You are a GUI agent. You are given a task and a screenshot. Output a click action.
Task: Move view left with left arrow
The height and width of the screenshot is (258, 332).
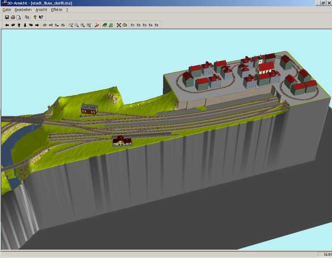(x=7, y=25)
